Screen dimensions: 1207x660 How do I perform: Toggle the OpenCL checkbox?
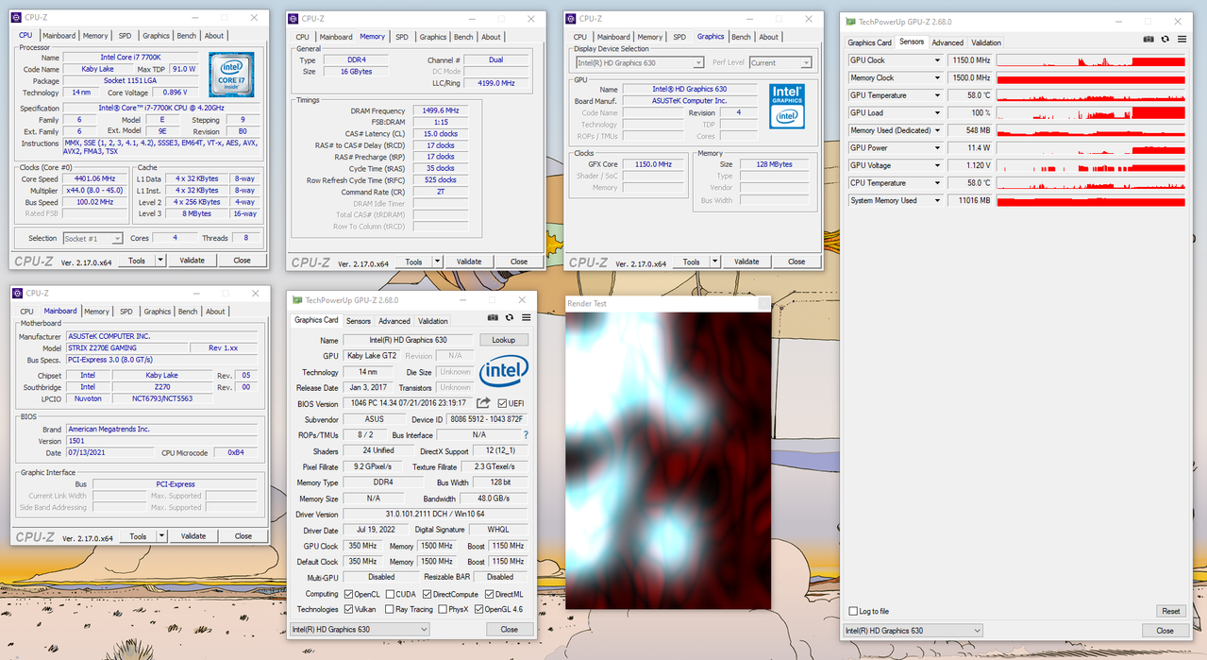(348, 594)
